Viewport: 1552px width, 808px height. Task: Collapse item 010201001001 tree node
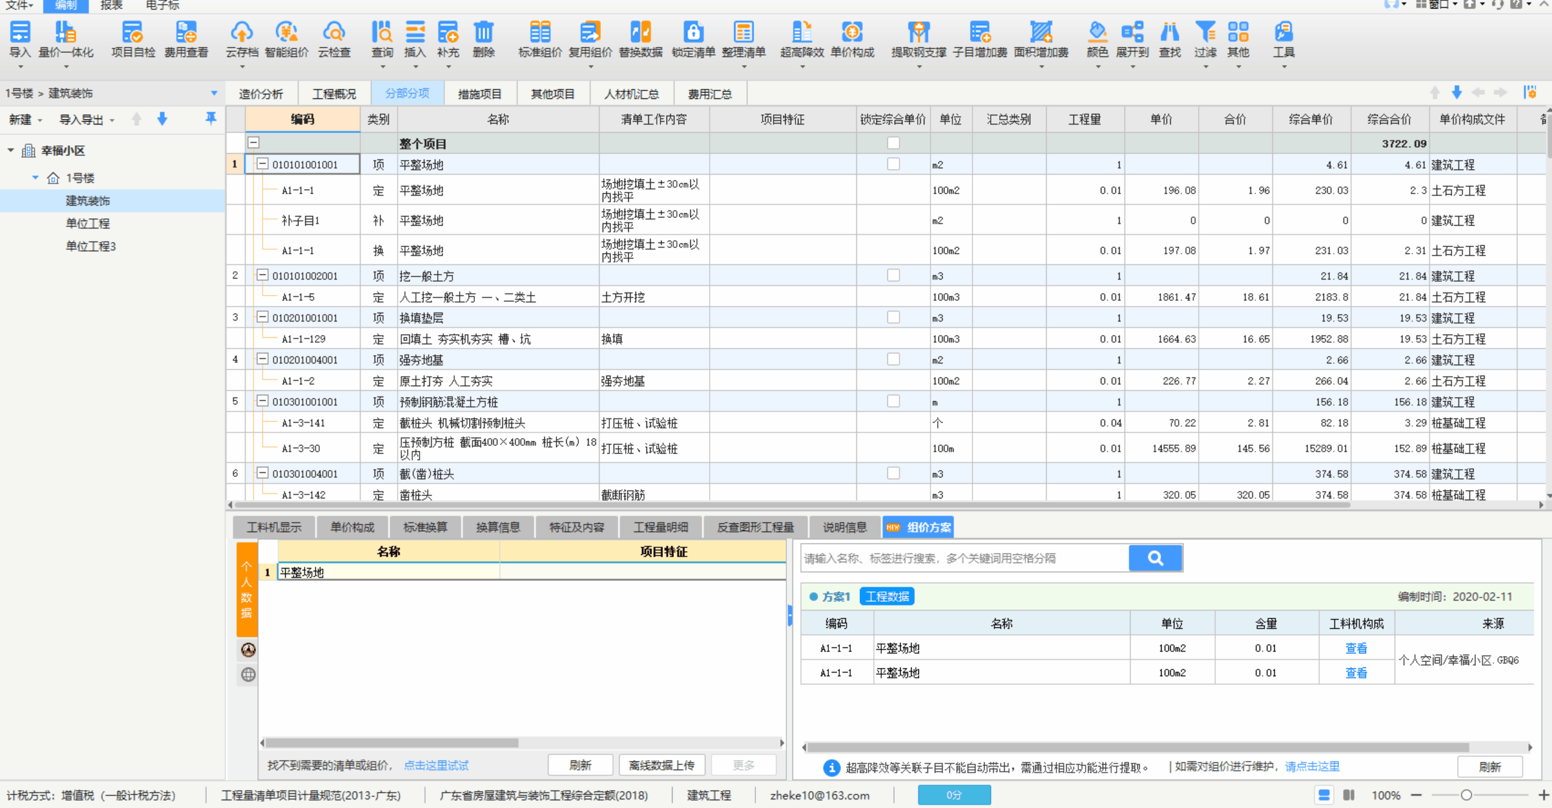[262, 317]
